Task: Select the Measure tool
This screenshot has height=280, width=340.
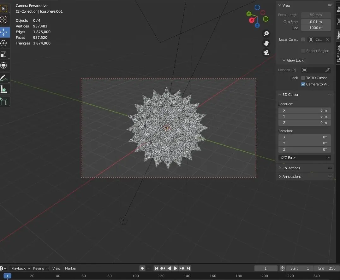Action: [x=4, y=89]
